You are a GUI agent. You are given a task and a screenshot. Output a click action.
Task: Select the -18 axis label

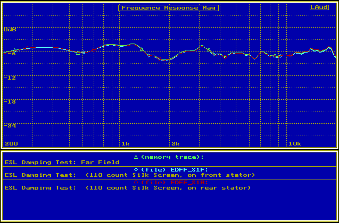click(x=10, y=101)
